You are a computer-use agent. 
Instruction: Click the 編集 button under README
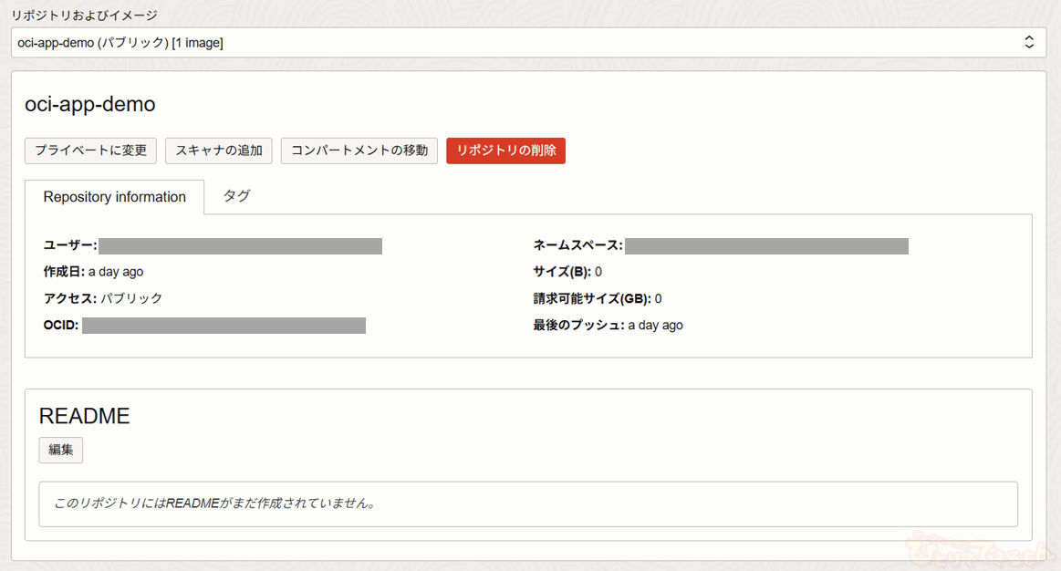[x=60, y=450]
